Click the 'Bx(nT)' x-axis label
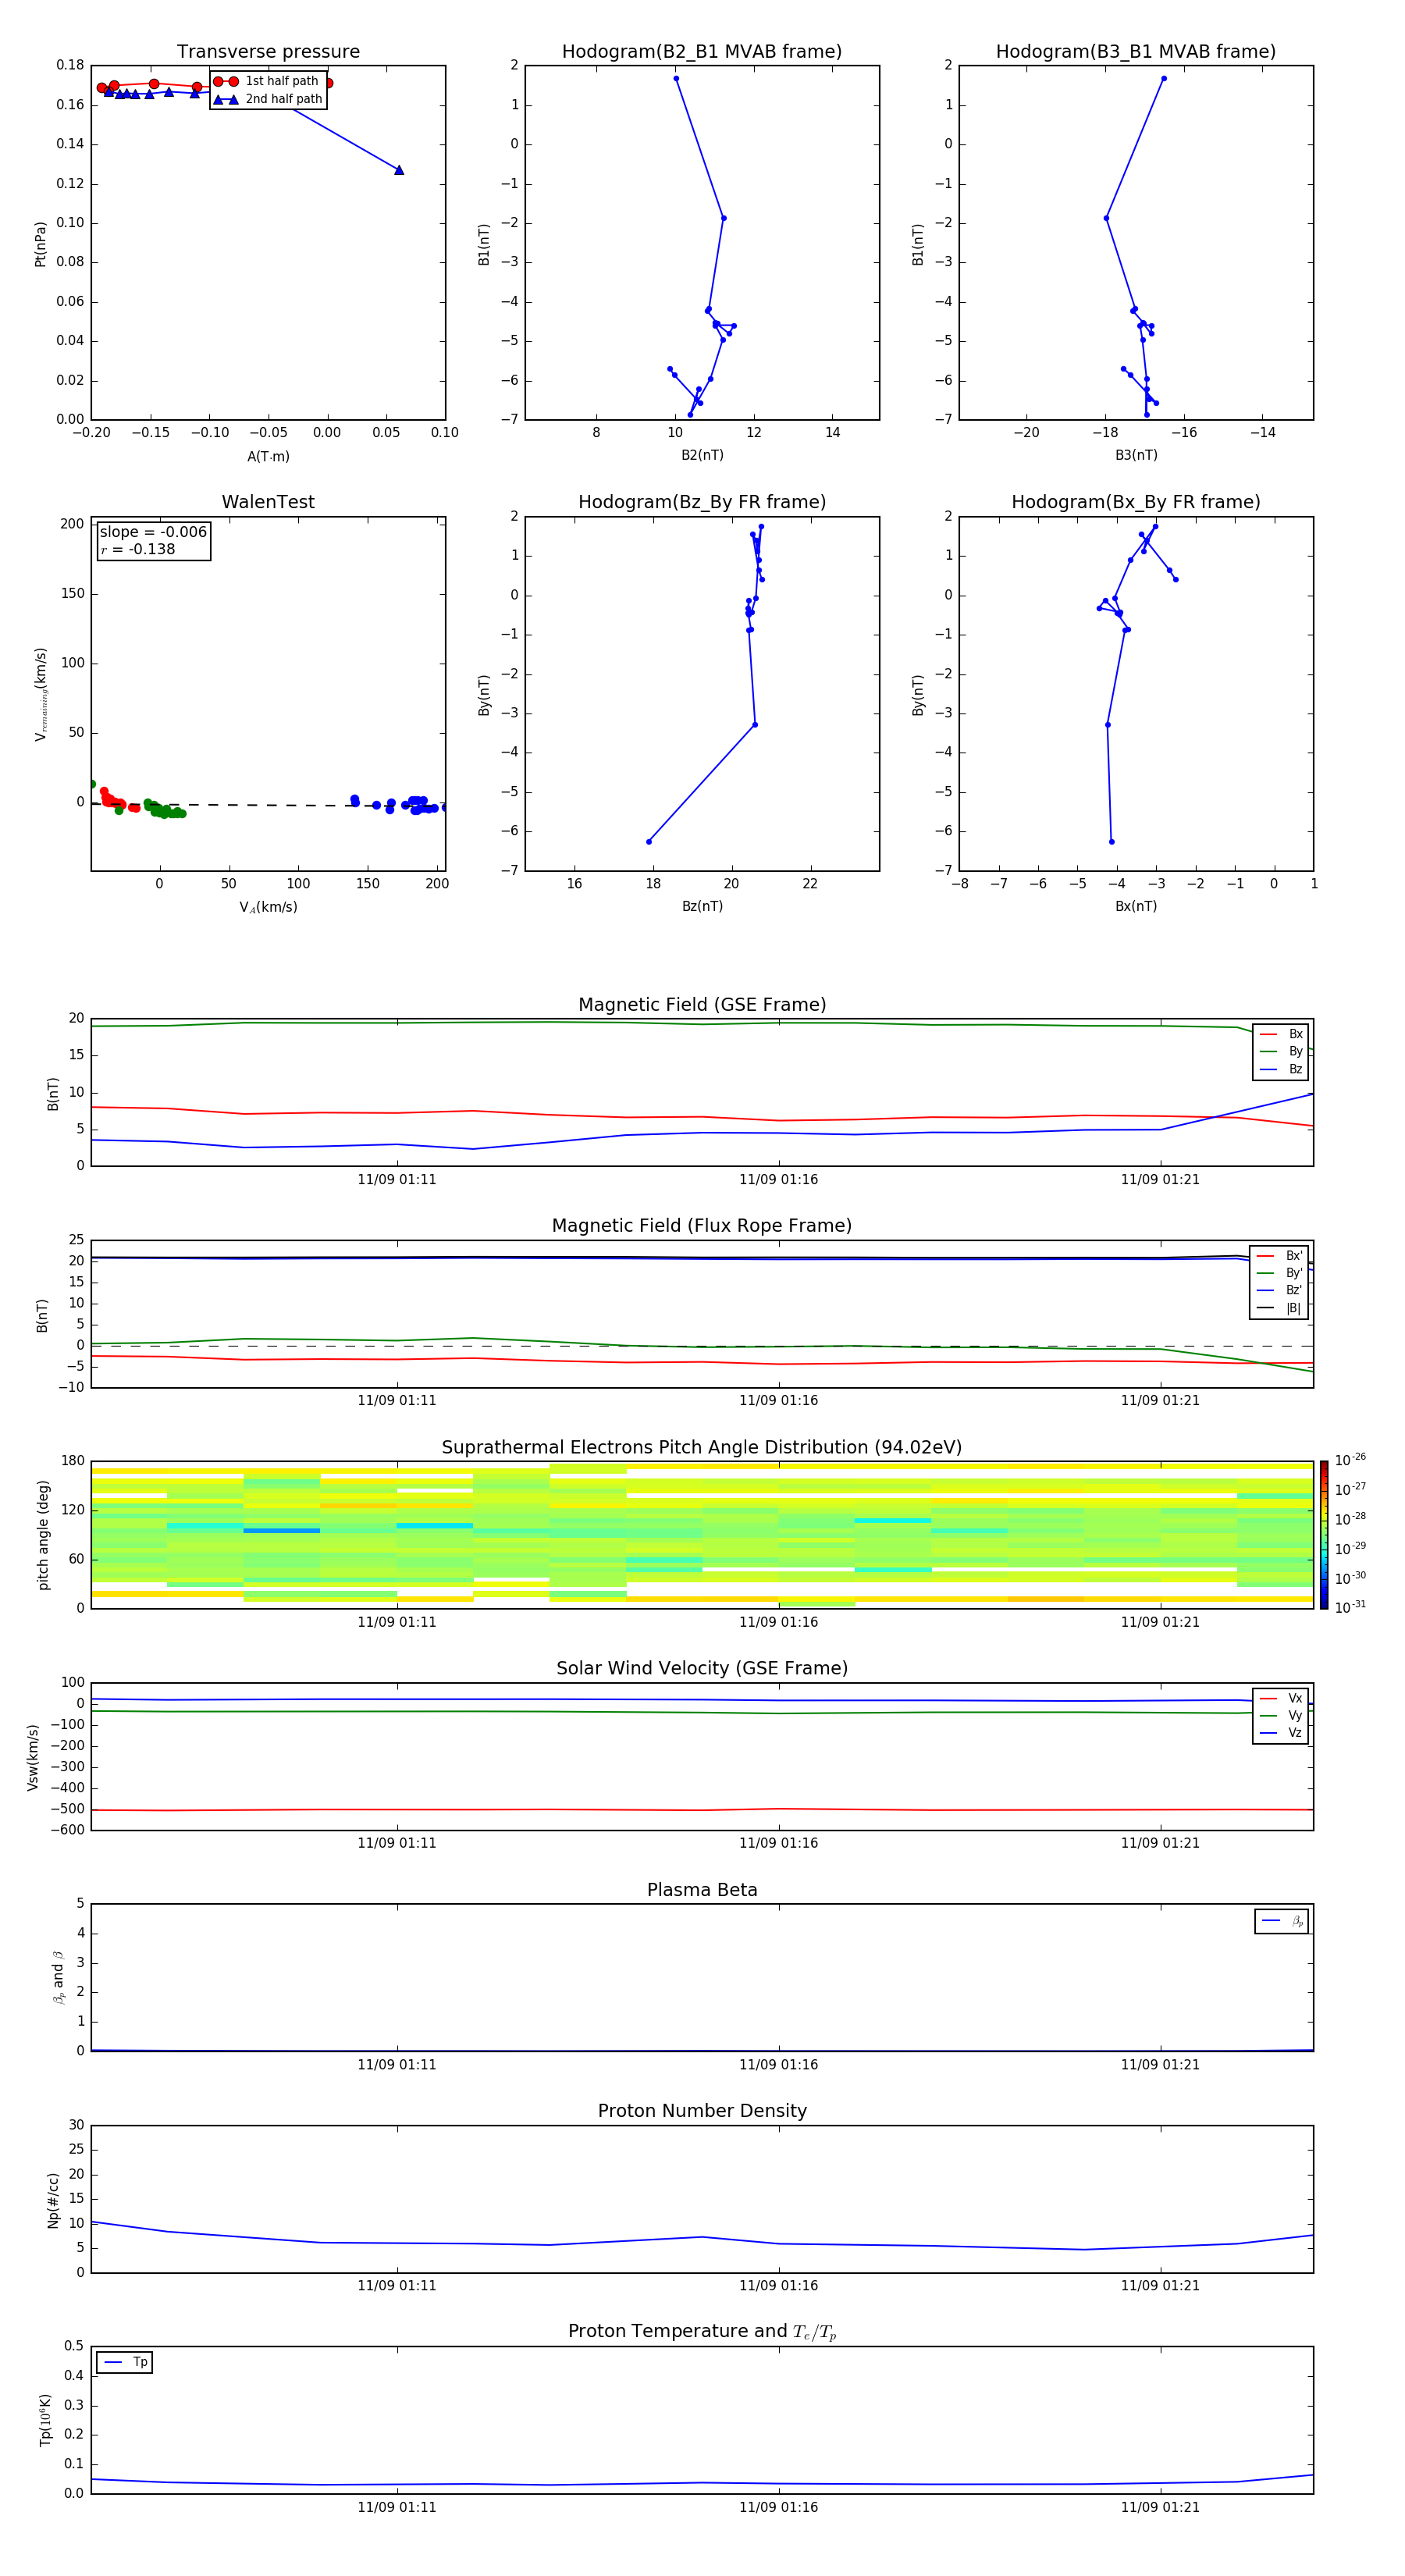 [1136, 906]
